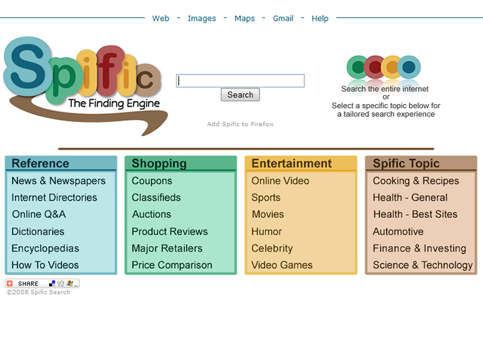Open the Movies topic
The height and width of the screenshot is (362, 483).
click(268, 214)
